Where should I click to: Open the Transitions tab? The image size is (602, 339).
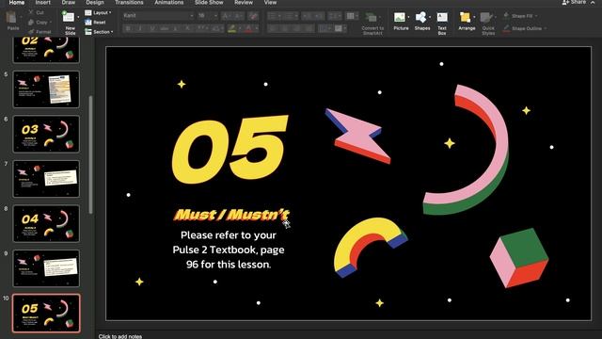(x=129, y=2)
